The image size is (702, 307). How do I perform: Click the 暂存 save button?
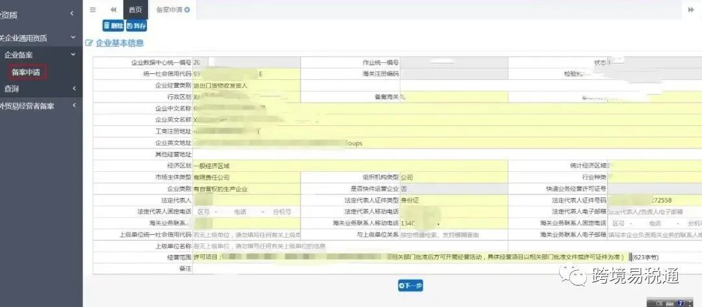pos(136,26)
